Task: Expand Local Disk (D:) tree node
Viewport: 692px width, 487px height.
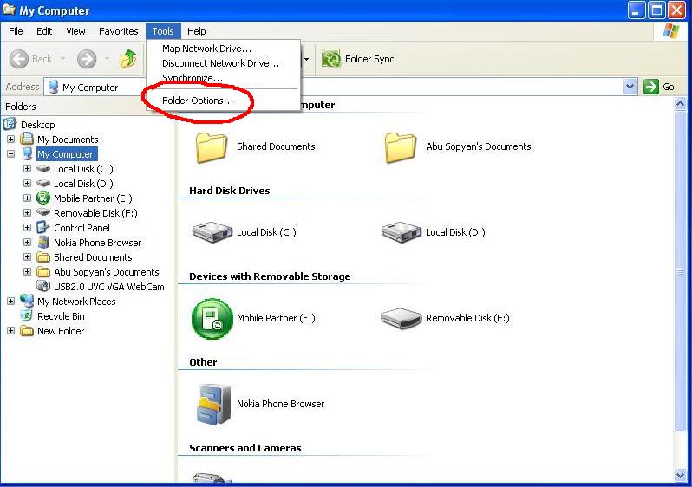Action: [x=28, y=184]
